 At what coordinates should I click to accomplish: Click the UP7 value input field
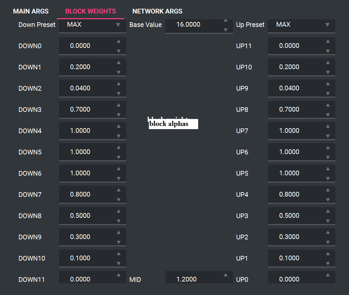coord(295,131)
